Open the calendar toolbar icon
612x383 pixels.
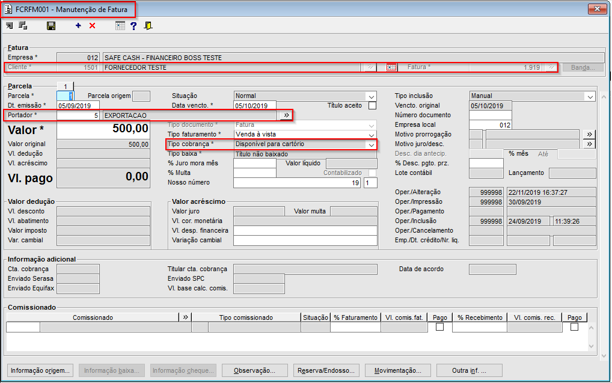pyautogui.click(x=120, y=26)
